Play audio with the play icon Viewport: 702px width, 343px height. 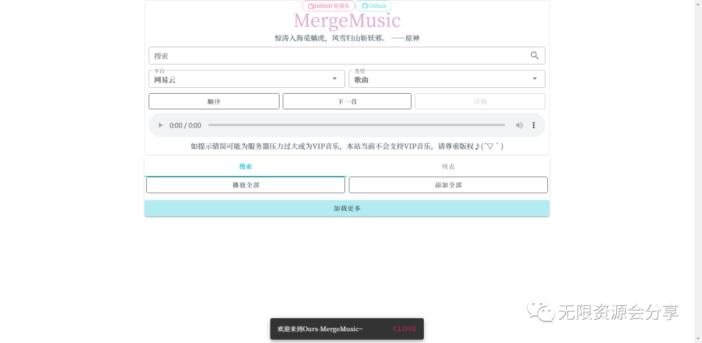click(x=161, y=125)
